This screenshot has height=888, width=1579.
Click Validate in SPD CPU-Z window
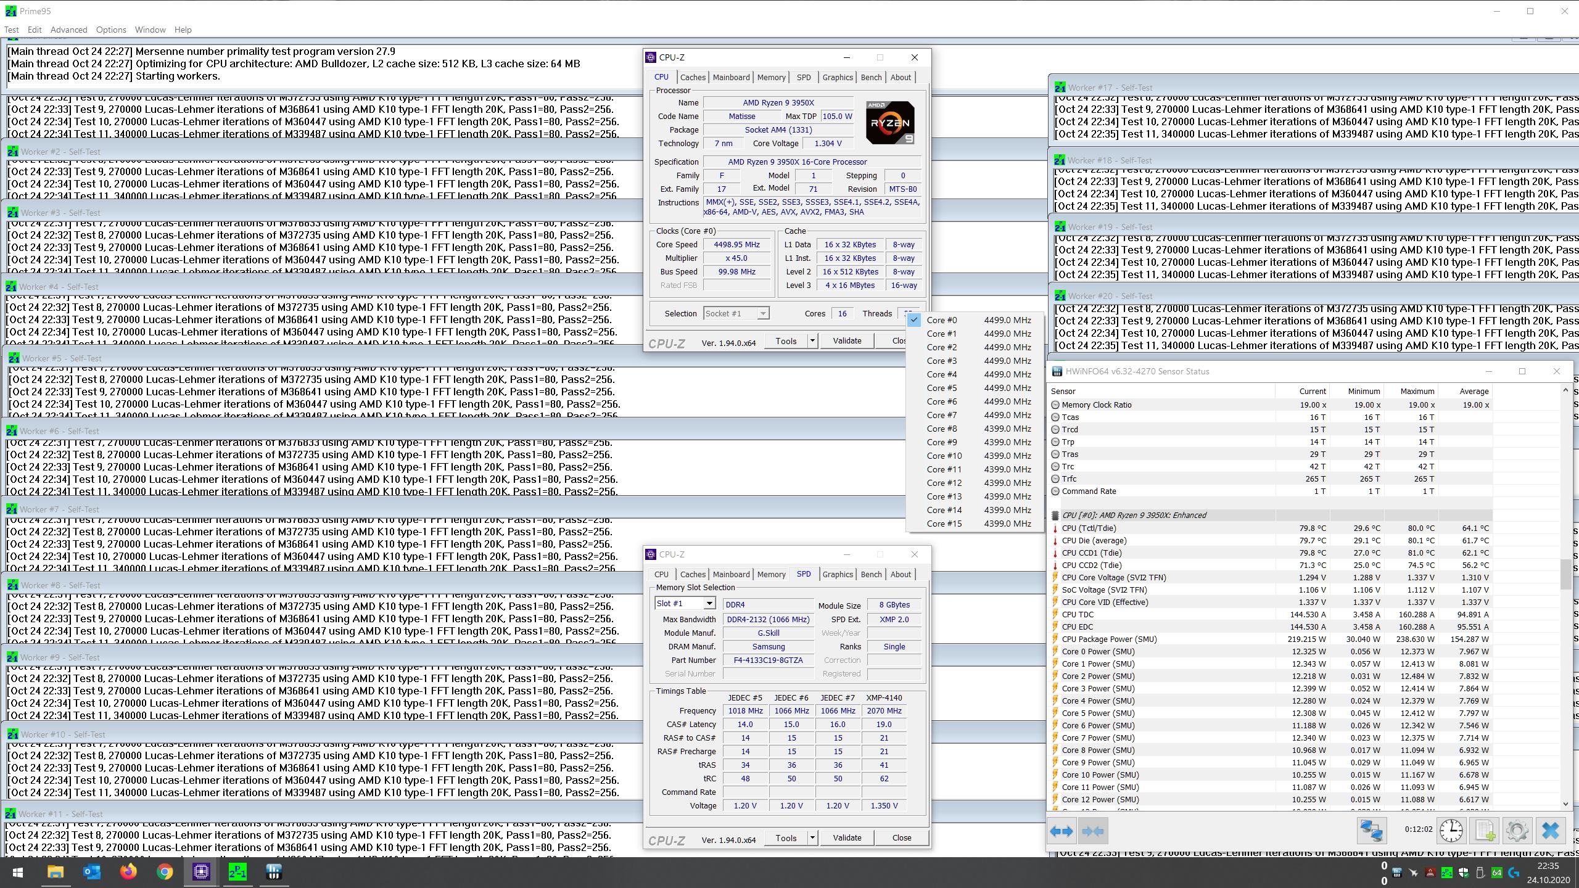coord(847,838)
